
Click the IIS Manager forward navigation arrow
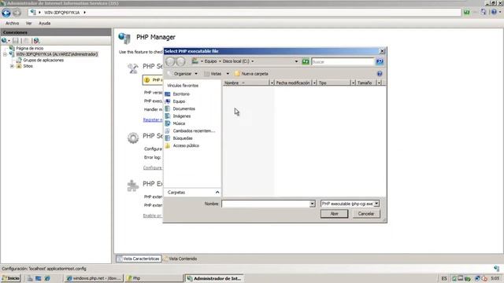(17, 13)
